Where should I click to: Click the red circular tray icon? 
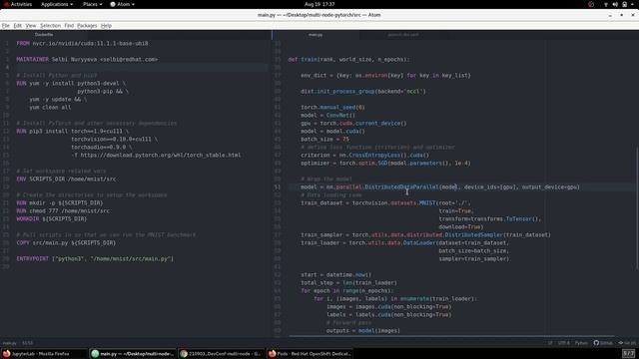pyautogui.click(x=591, y=4)
